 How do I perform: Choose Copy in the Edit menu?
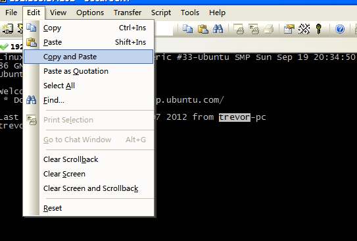(x=89, y=28)
